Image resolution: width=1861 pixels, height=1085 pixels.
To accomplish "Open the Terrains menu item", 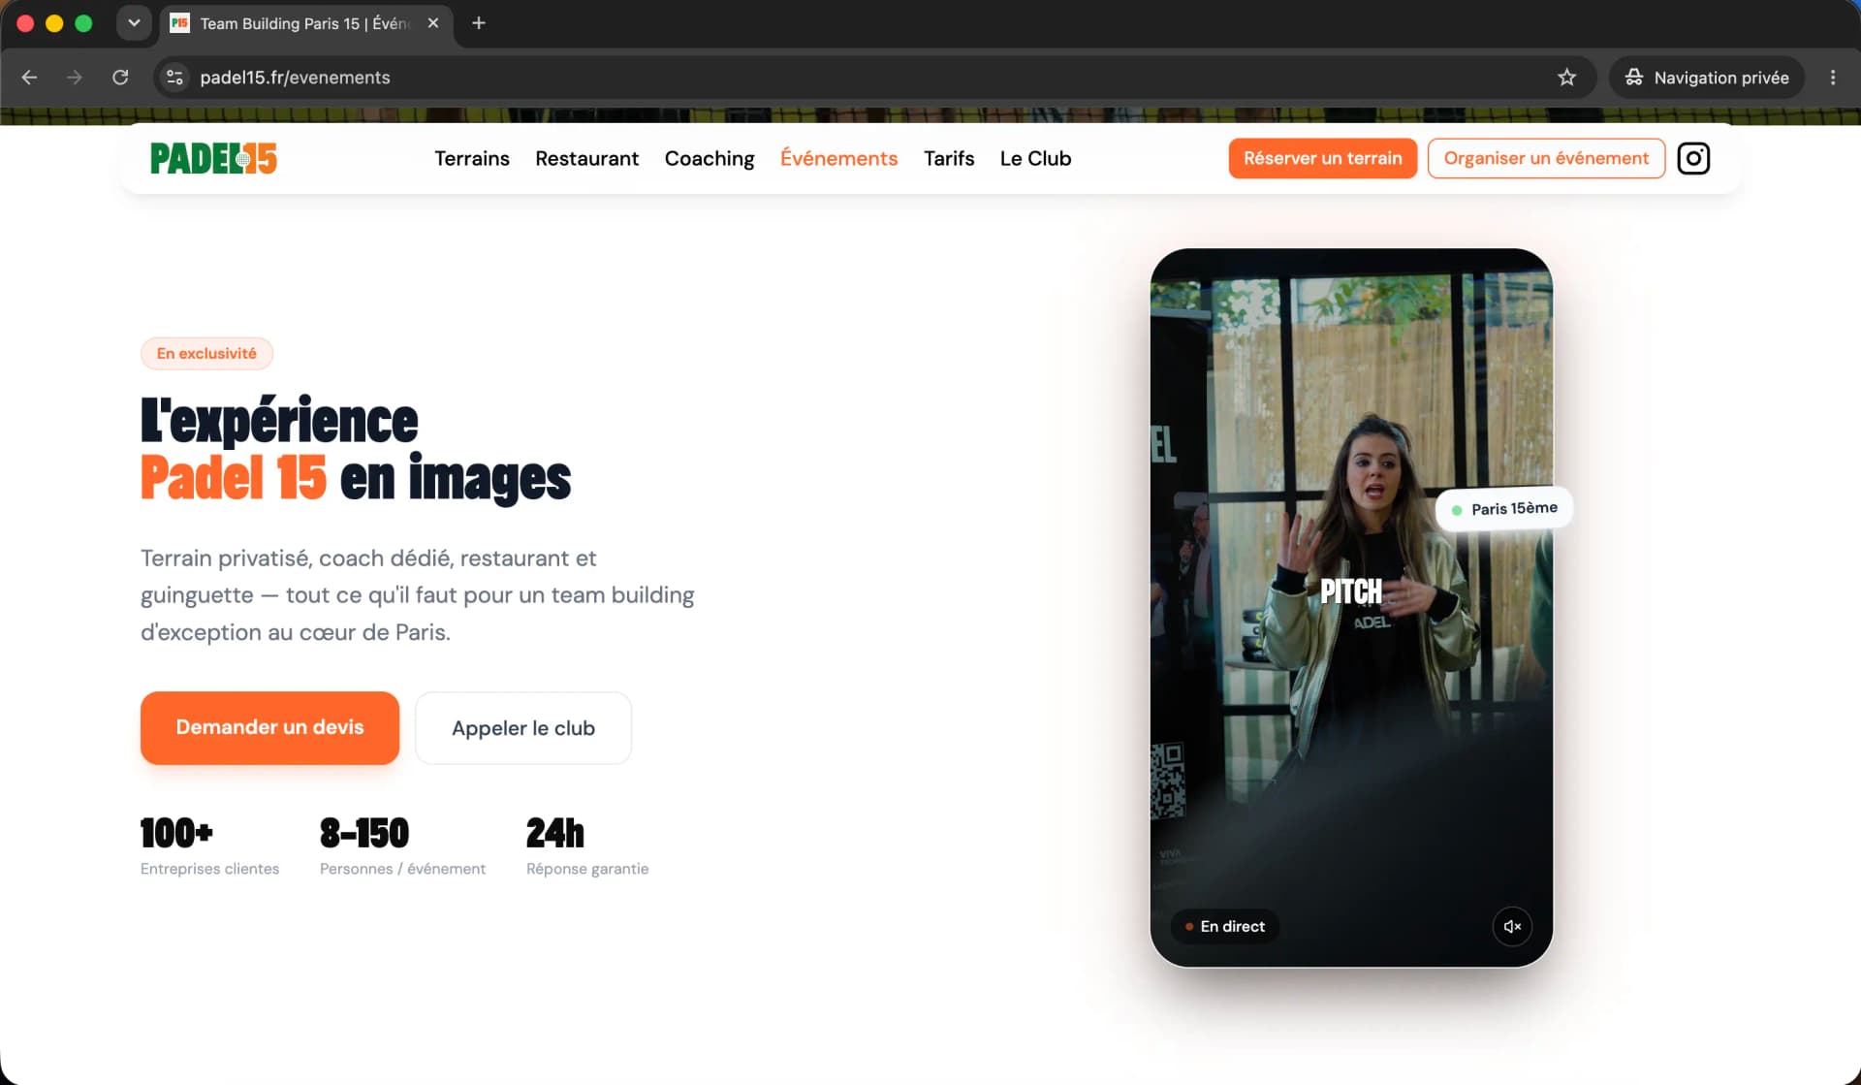I will [472, 158].
